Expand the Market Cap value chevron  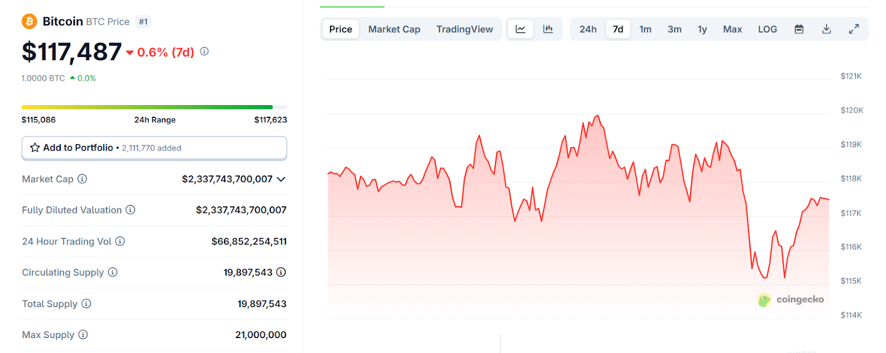coord(281,179)
